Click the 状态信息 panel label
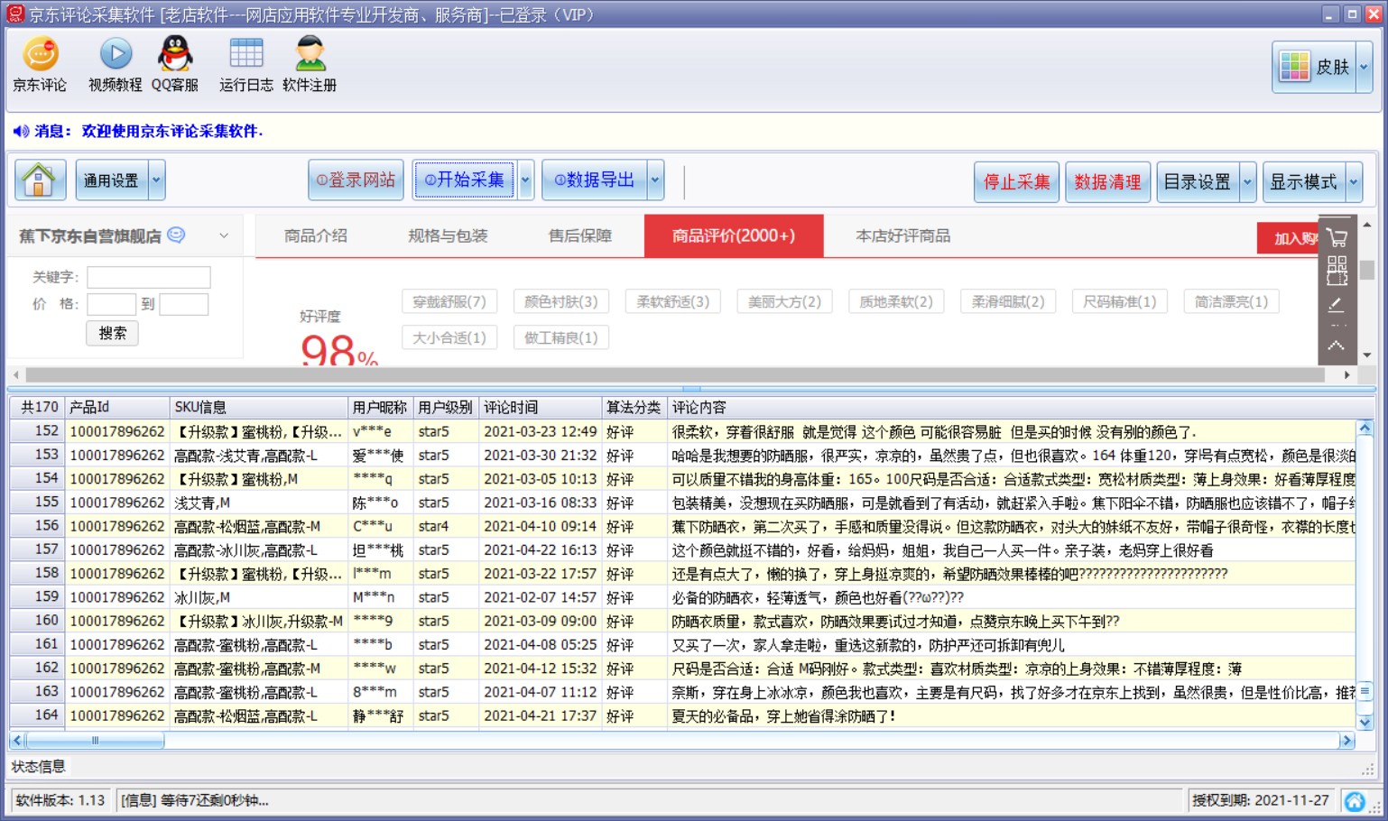This screenshot has height=821, width=1388. tap(39, 766)
